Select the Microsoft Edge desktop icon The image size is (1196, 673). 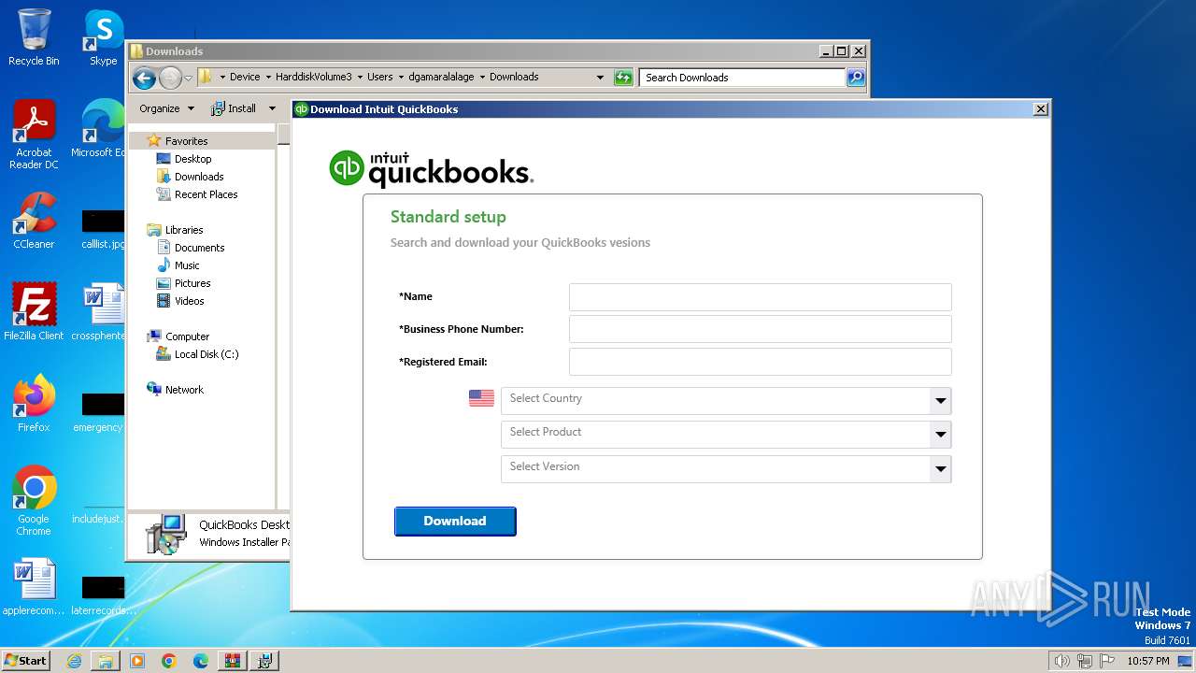(x=103, y=129)
